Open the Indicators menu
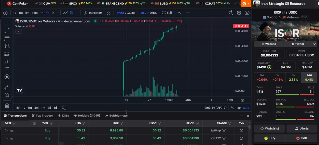 pyautogui.click(x=93, y=13)
